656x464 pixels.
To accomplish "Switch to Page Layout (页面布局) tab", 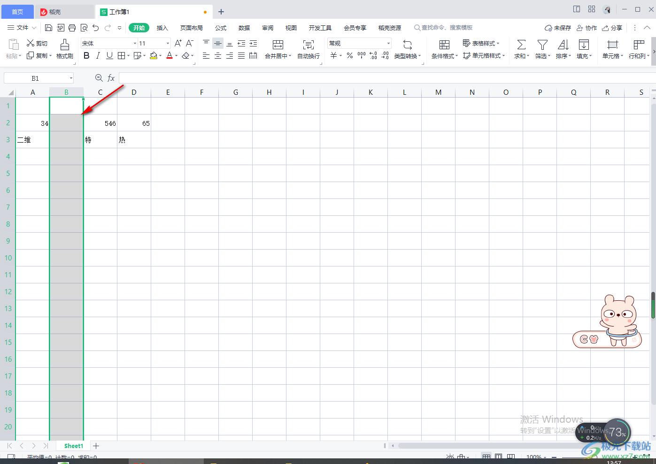I will tap(192, 28).
